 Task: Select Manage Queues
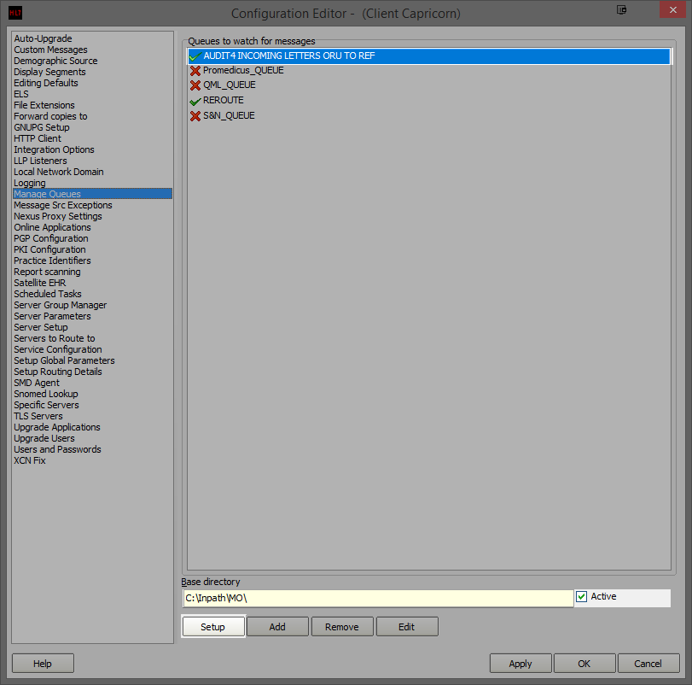coord(93,194)
